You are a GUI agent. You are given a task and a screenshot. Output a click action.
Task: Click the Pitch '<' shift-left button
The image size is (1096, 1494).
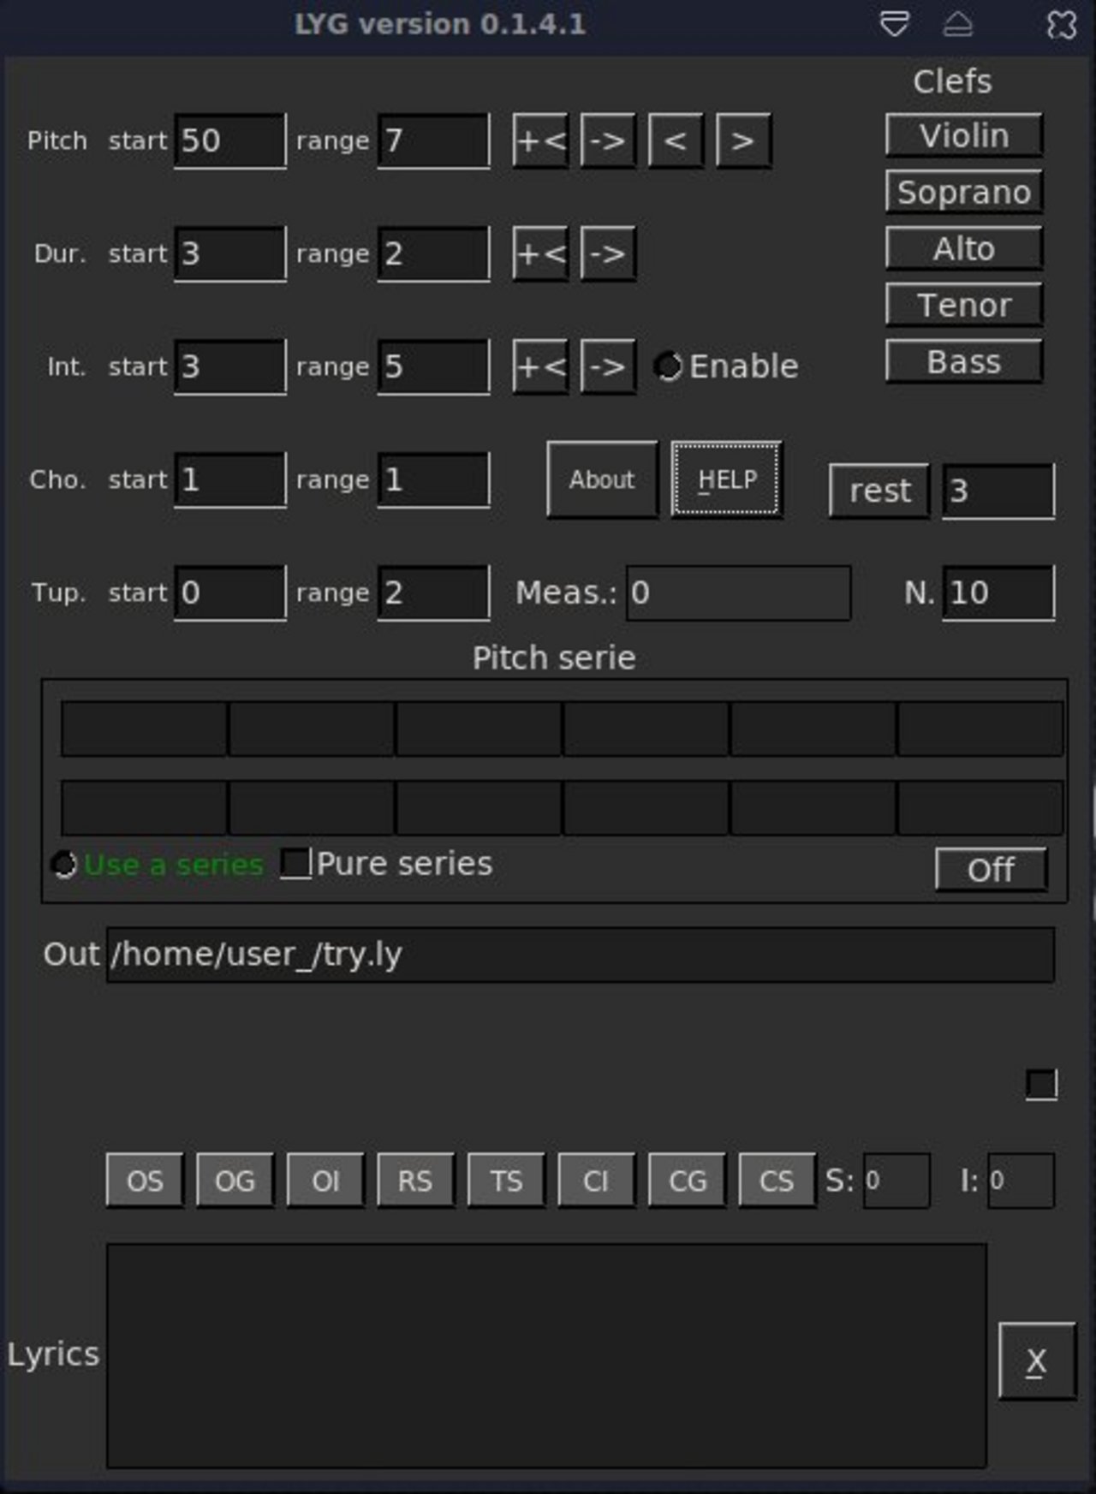[x=676, y=140]
